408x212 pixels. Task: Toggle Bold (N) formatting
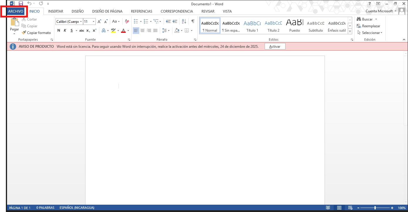[x=58, y=30]
